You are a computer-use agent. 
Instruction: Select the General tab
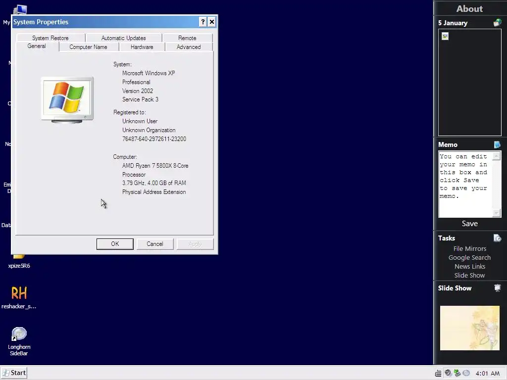pos(37,46)
